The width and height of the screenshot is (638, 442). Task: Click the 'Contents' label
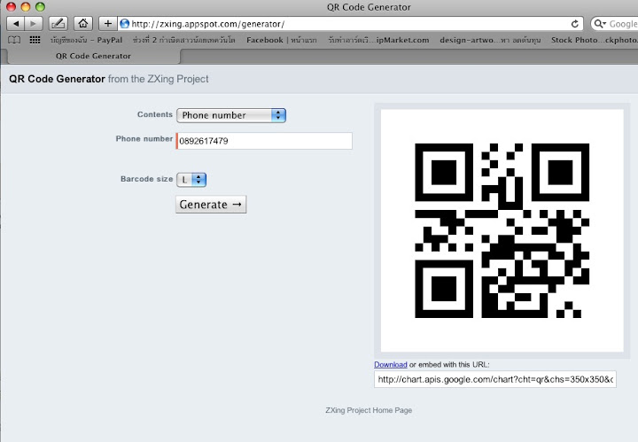point(154,114)
